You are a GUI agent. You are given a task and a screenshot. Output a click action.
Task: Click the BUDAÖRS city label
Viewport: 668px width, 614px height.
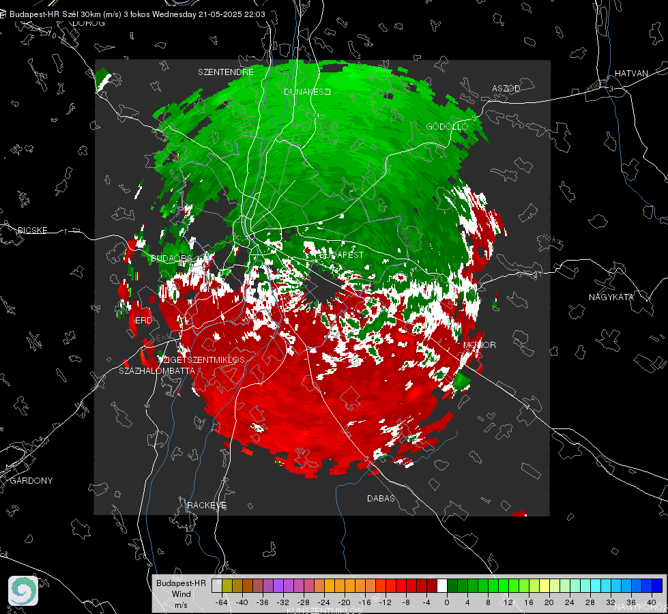171,259
